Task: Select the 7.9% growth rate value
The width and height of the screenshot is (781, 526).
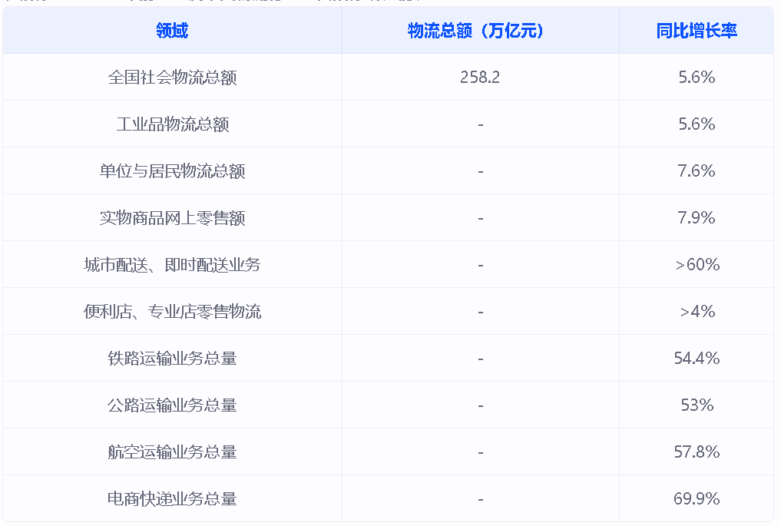Action: click(x=697, y=218)
